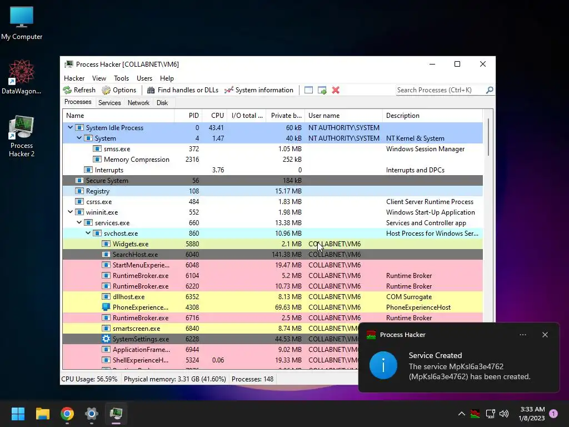Click the SystemSettings.exe gear icon
The image size is (569, 427).
tap(106, 339)
